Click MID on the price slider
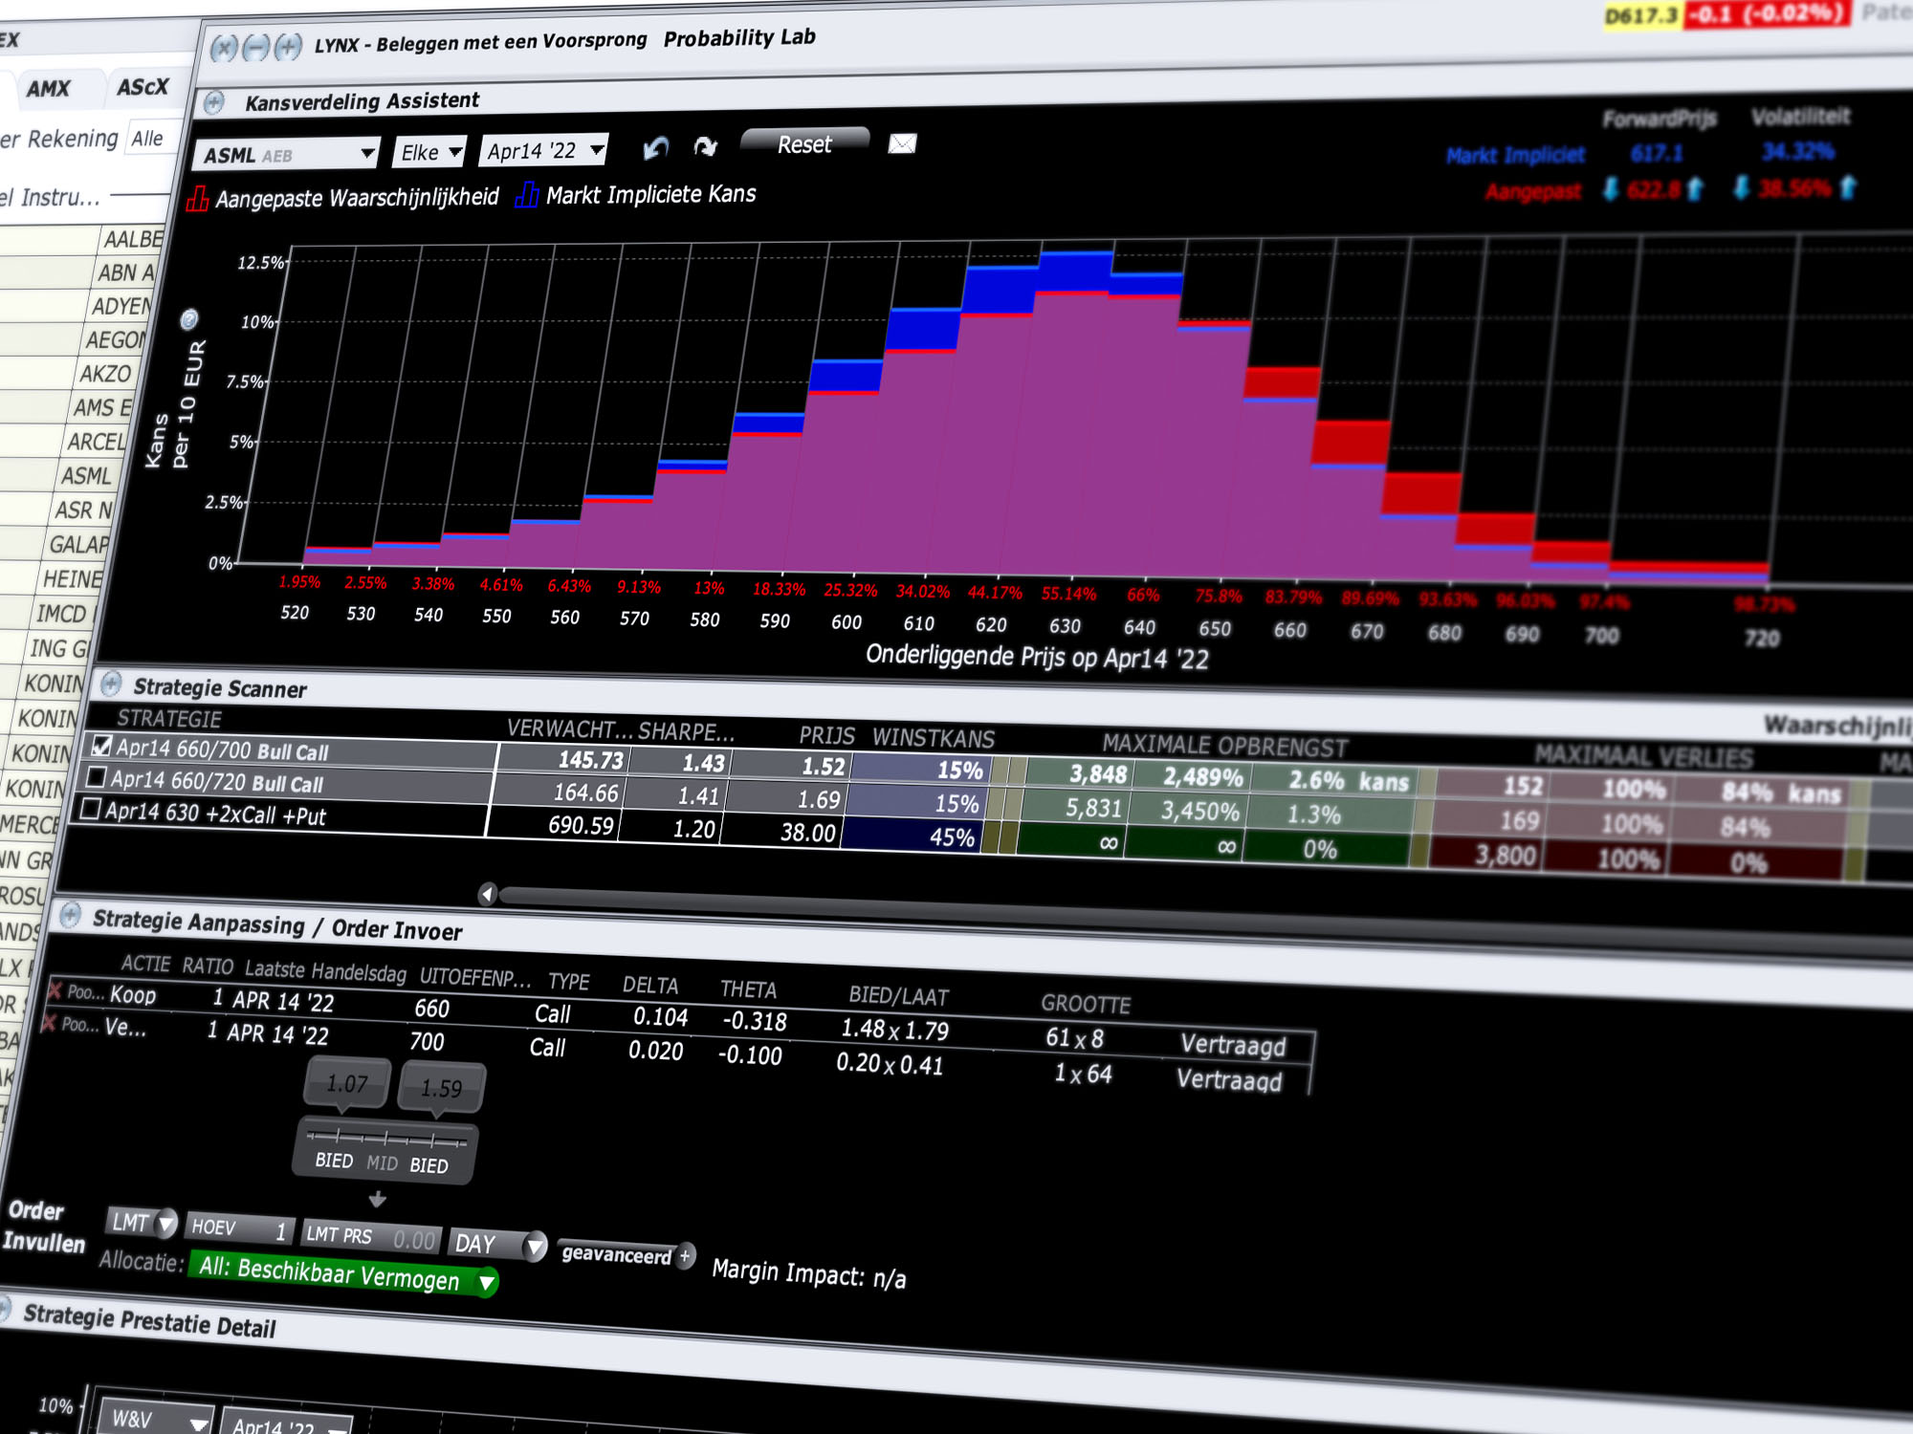Screen dimensions: 1913x1434 (x=382, y=1163)
